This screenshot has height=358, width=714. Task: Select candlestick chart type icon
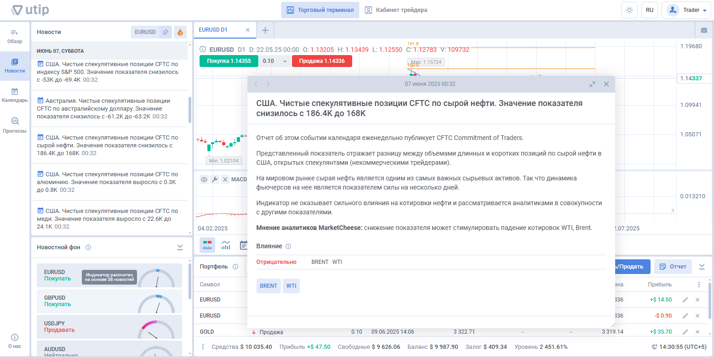[x=207, y=245]
